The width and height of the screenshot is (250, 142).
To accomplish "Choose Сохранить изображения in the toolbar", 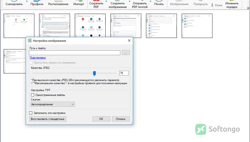I will (x=118, y=4).
